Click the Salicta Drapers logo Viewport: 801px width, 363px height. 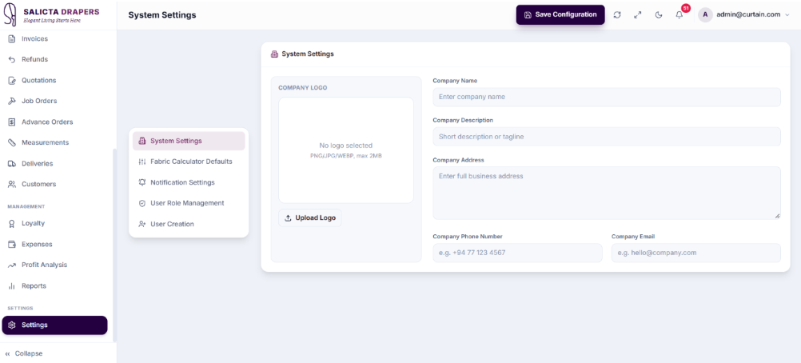pos(52,15)
